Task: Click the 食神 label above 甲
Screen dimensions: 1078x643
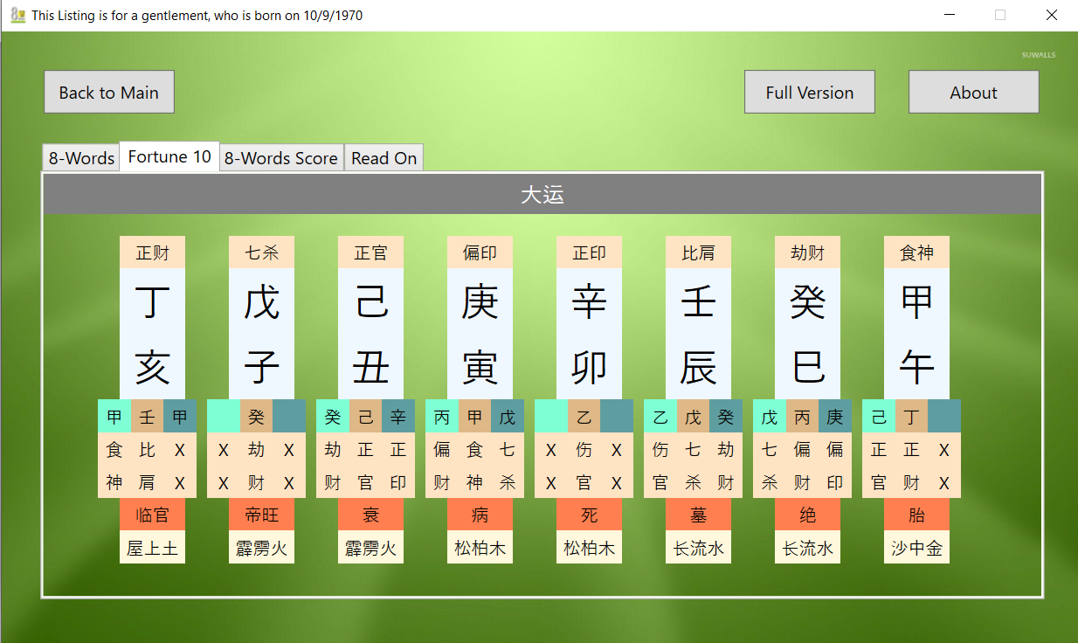Action: point(916,252)
